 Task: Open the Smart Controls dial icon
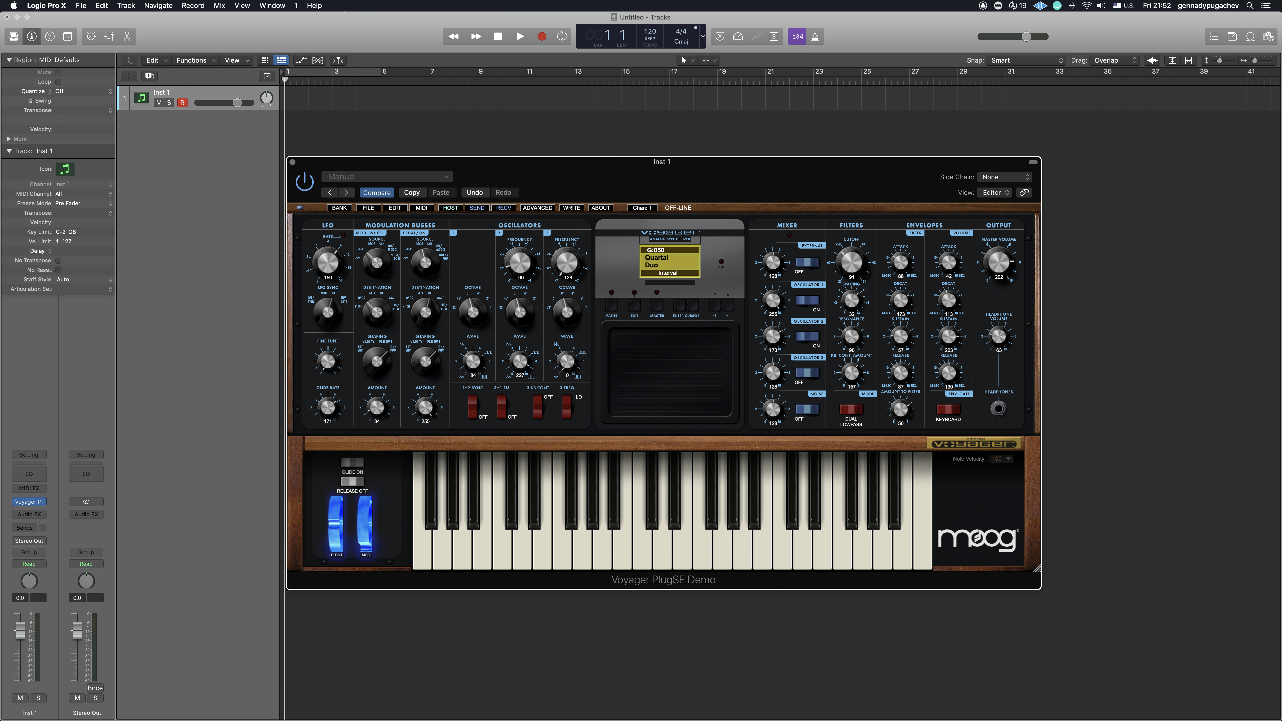(91, 36)
